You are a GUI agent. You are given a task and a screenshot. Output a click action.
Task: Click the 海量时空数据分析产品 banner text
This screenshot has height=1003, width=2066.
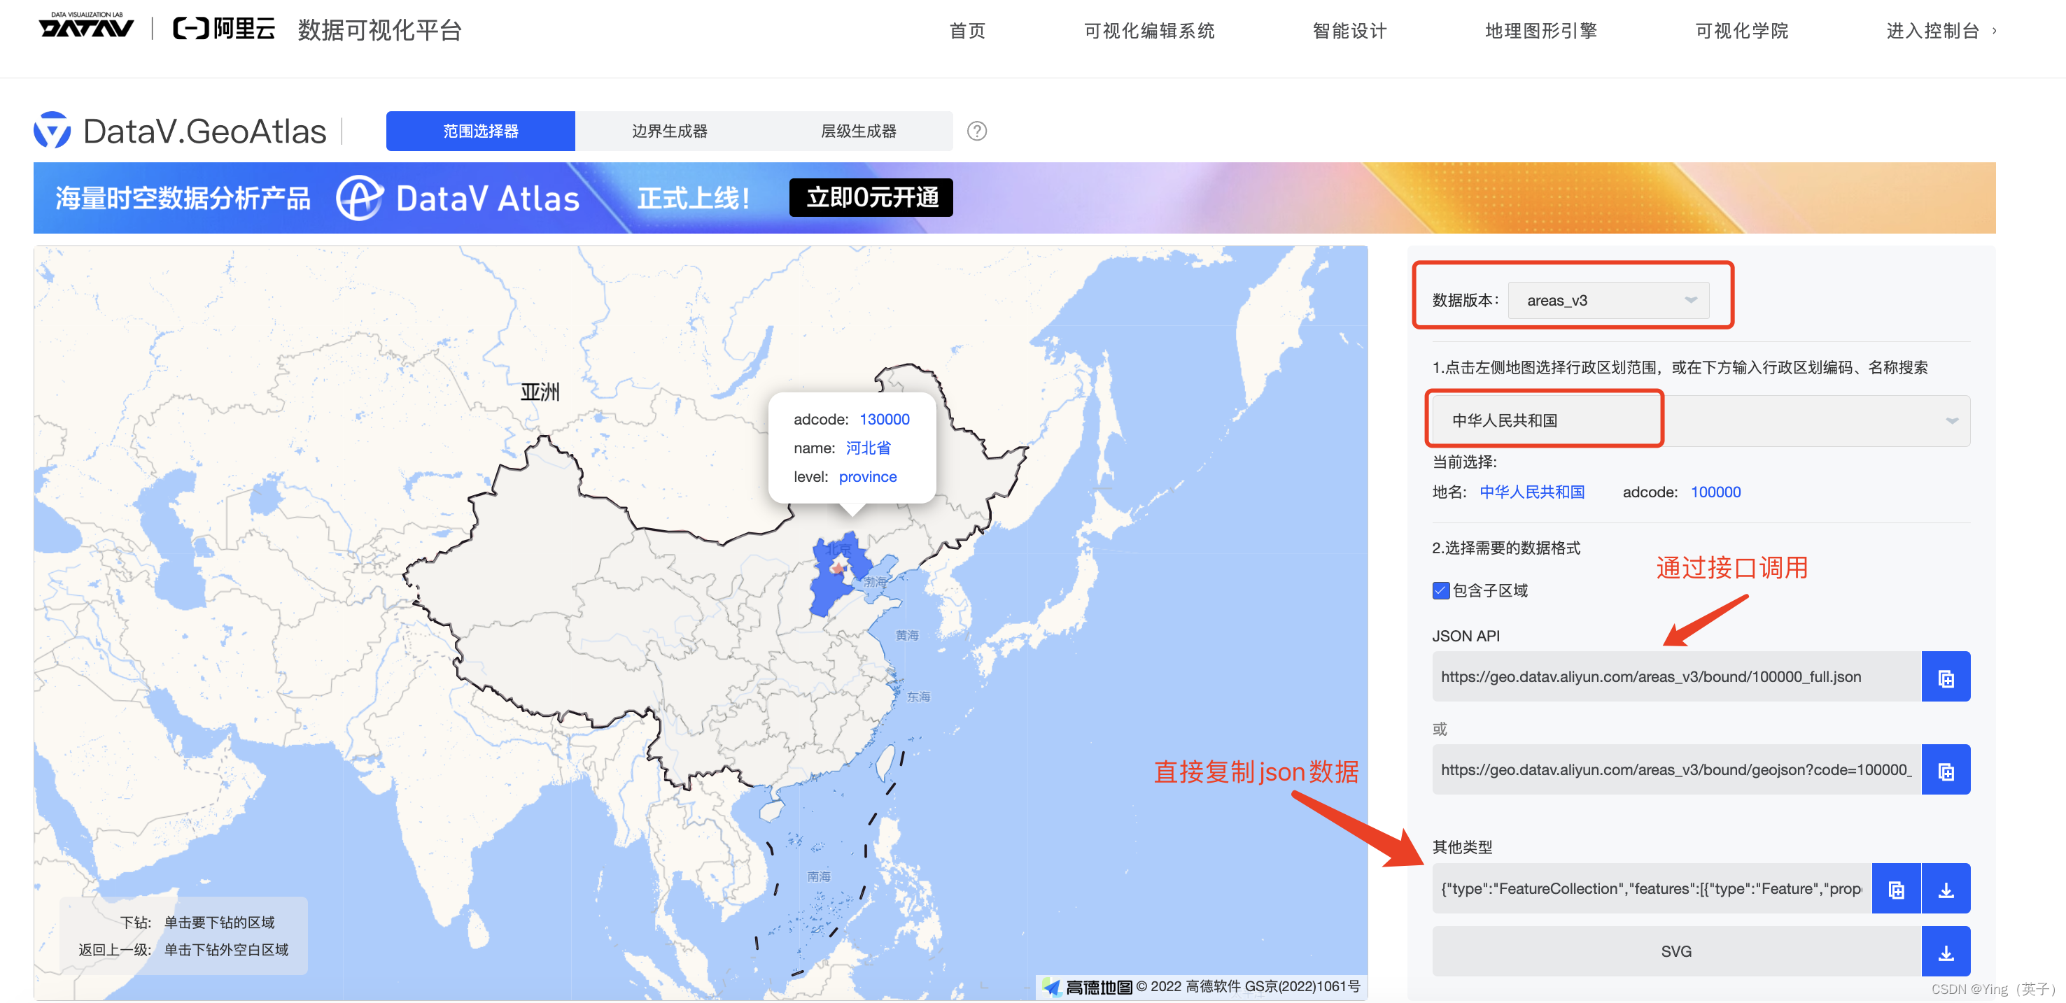pyautogui.click(x=183, y=198)
